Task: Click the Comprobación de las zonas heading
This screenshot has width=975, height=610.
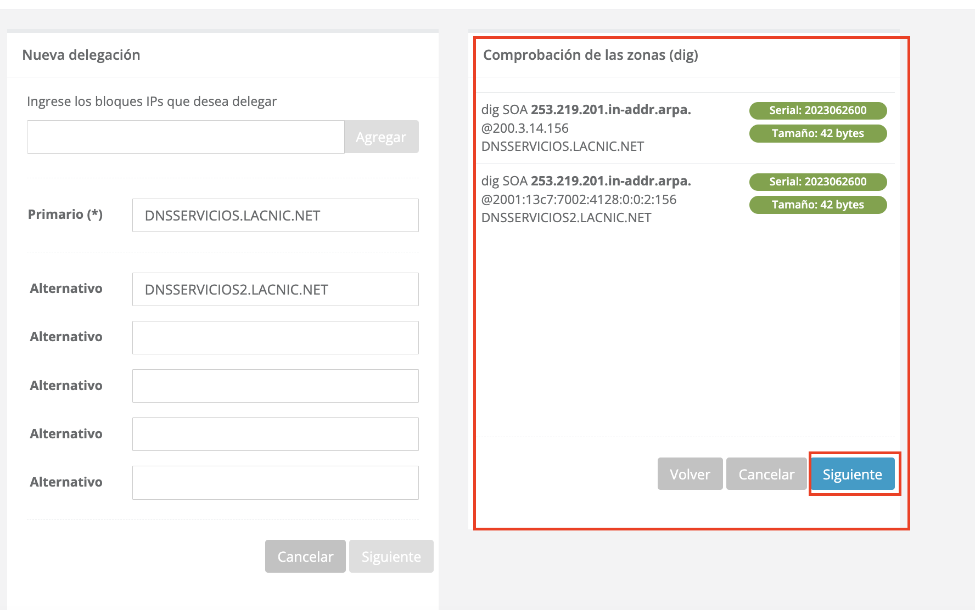Action: 590,55
